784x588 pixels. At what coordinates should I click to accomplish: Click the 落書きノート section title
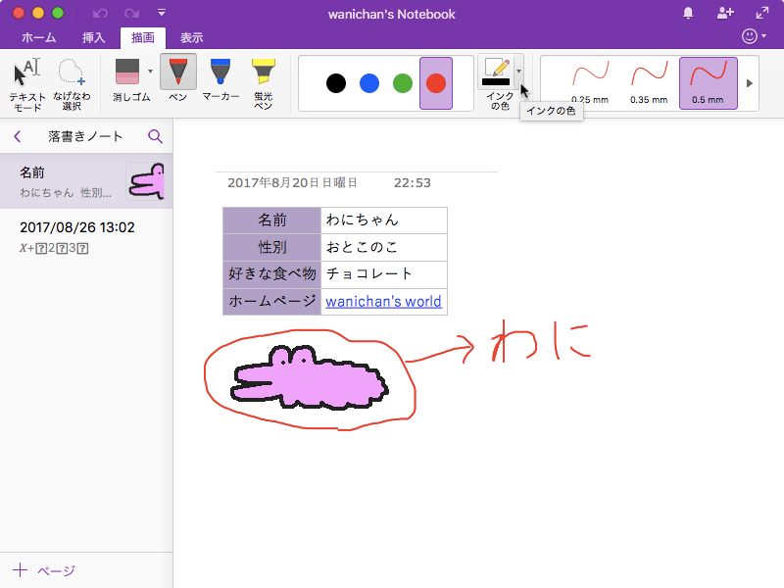coord(85,136)
